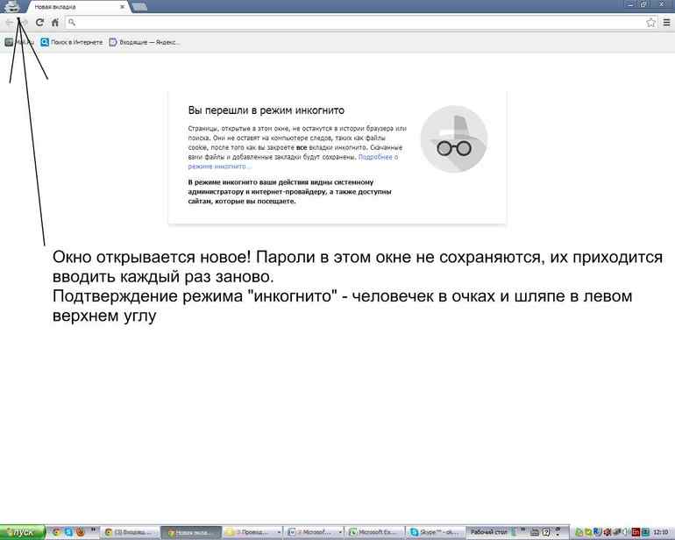
Task: Open the Chrome hamburger menu
Action: click(666, 22)
